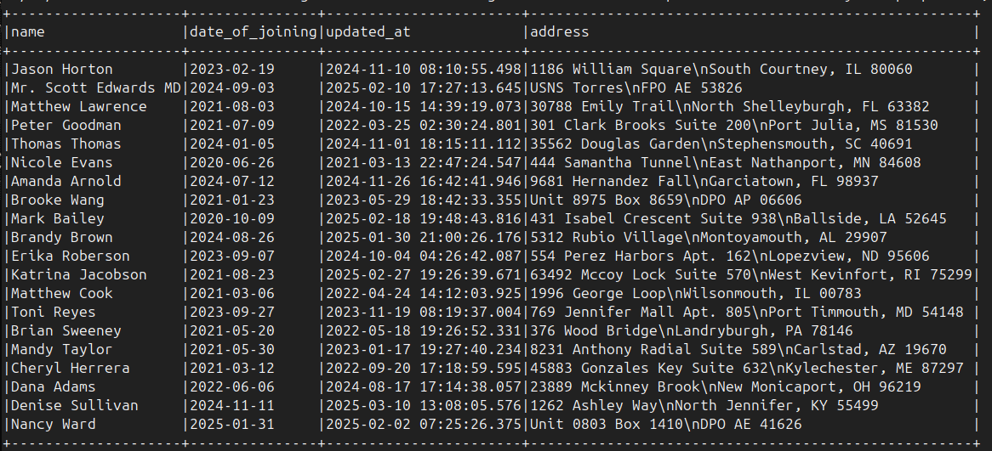
Task: Select the Mr. Scott Edwards MD name cell
Action: pos(96,88)
